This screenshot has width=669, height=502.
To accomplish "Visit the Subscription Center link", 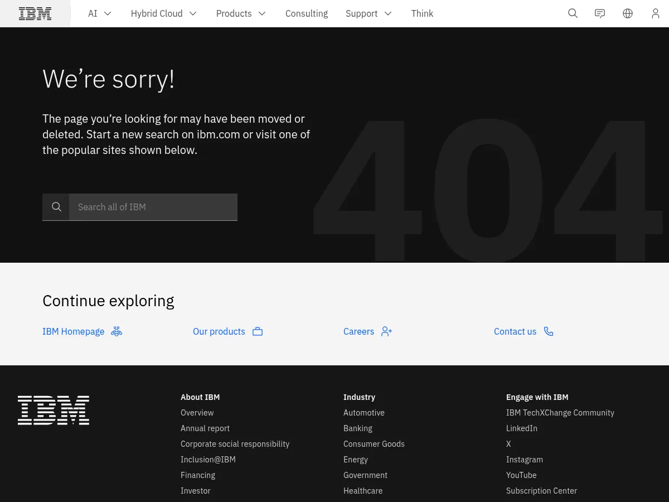I will point(541,491).
